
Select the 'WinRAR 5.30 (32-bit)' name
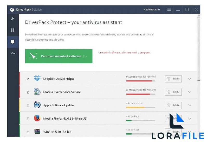pos(57,132)
